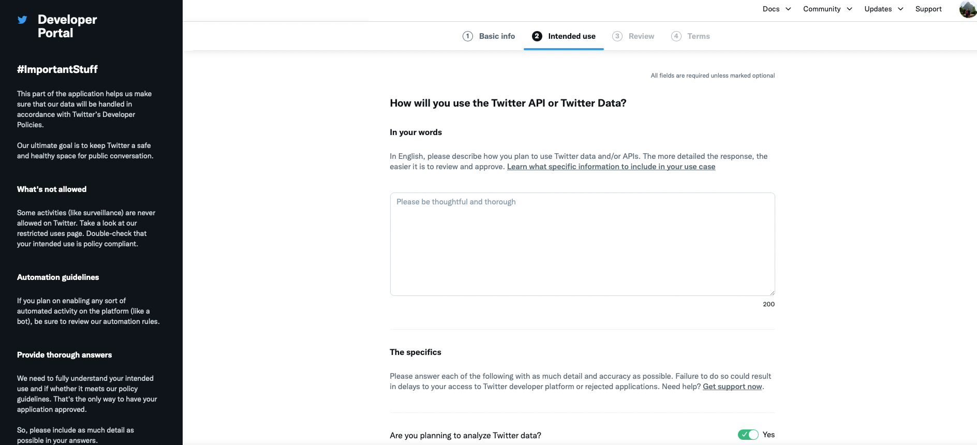Toggle the analyze Twitter data switch
Image resolution: width=977 pixels, height=445 pixels.
[748, 435]
